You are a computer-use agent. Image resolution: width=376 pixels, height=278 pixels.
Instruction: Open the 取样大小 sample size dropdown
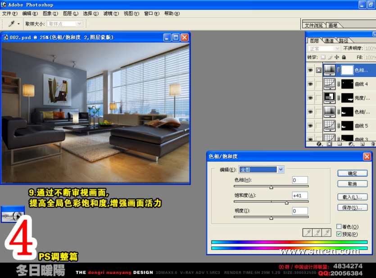65,24
